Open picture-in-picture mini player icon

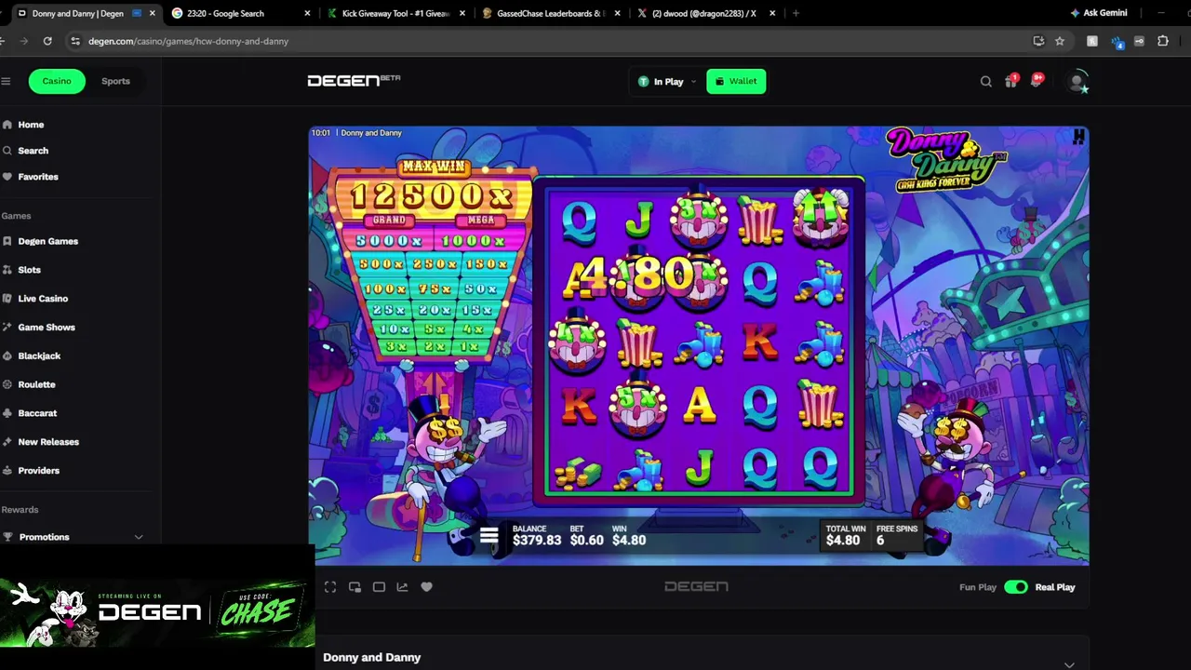tap(355, 587)
